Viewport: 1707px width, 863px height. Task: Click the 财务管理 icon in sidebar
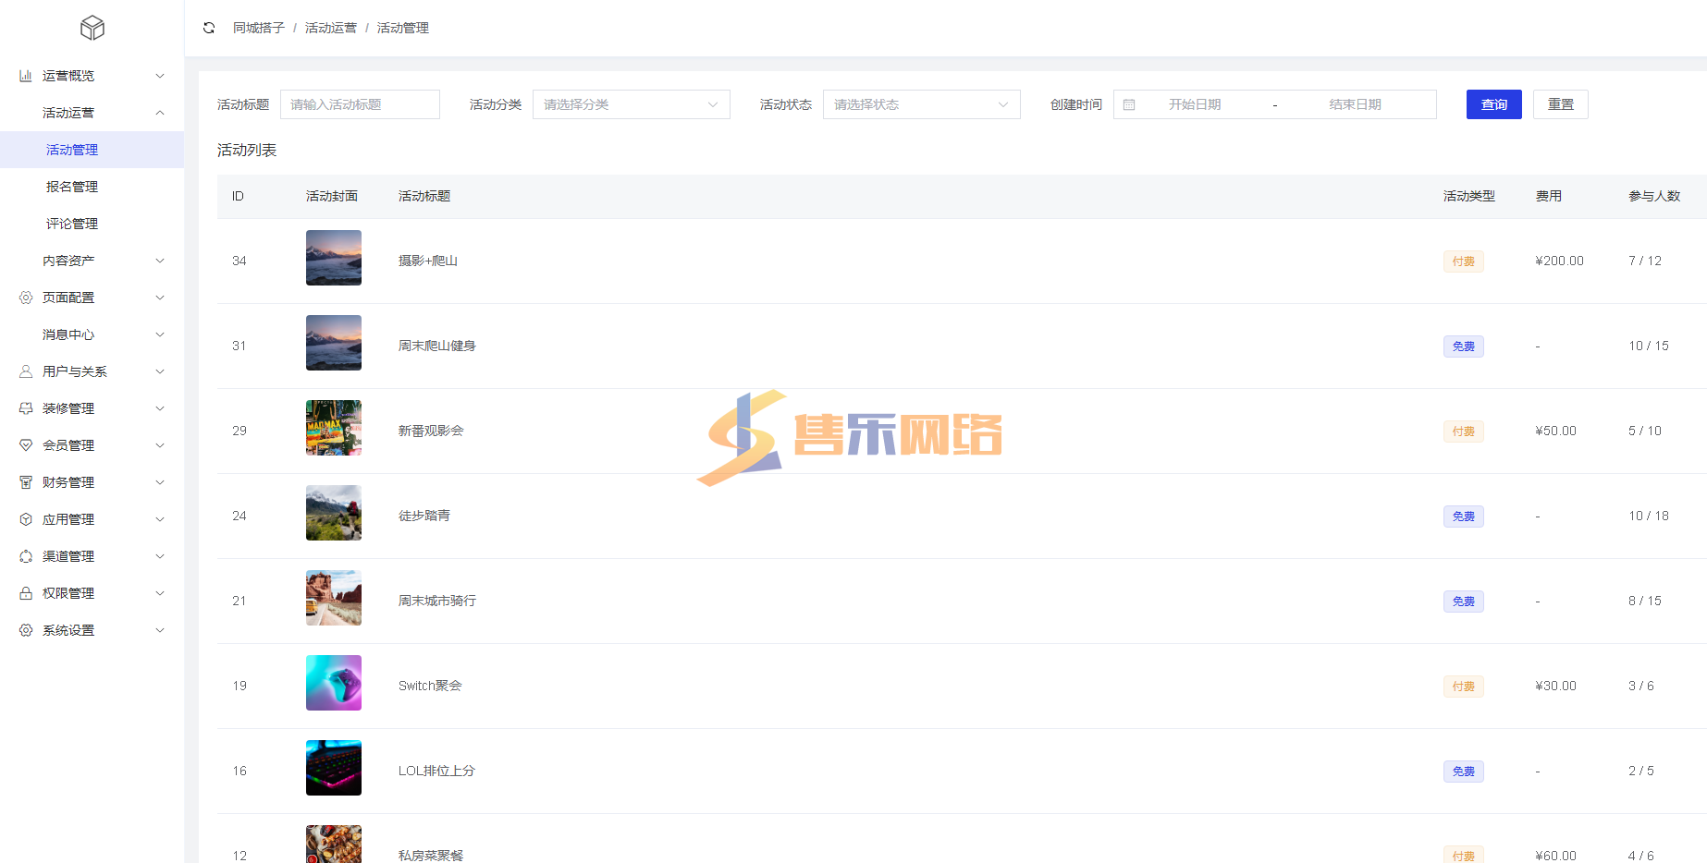click(26, 482)
